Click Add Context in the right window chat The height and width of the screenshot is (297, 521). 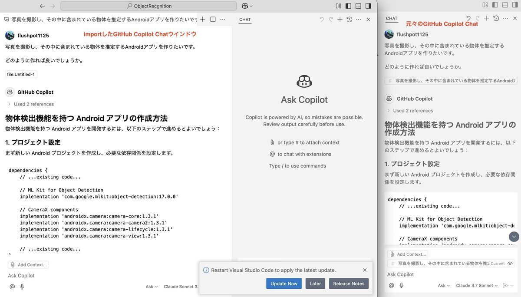(408, 254)
